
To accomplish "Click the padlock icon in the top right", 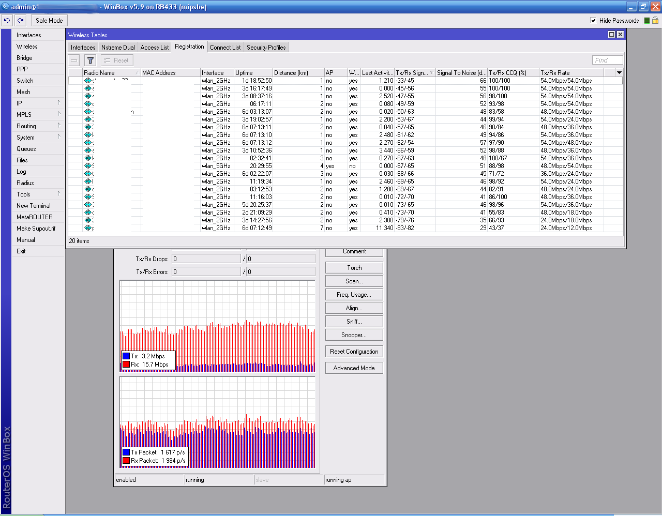I will [x=655, y=21].
